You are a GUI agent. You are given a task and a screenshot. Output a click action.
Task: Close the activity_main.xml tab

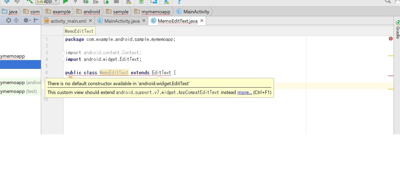tap(90, 21)
